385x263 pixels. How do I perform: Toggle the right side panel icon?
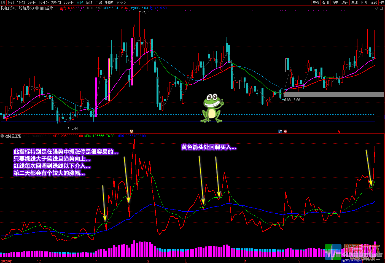pyautogui.click(x=382, y=8)
